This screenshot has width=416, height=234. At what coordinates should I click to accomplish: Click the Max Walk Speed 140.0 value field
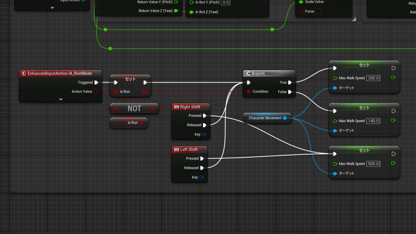tap(373, 121)
